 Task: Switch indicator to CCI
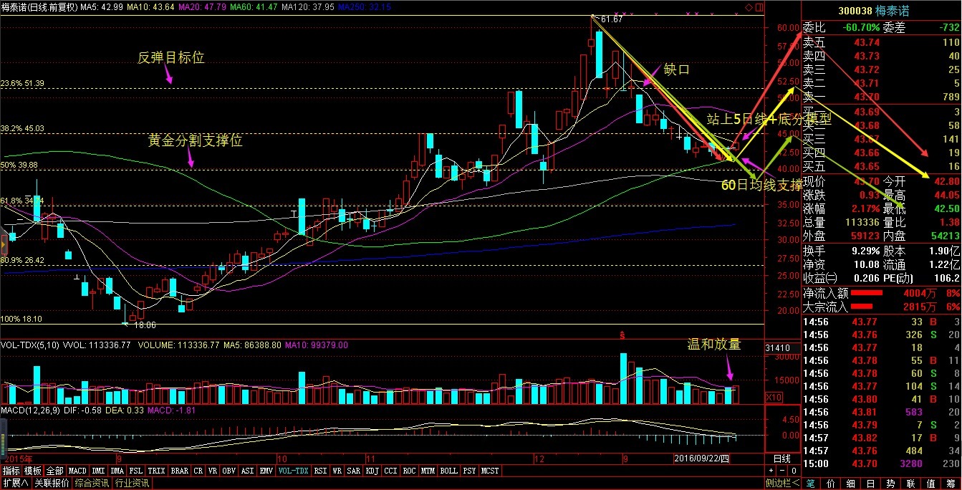point(391,471)
